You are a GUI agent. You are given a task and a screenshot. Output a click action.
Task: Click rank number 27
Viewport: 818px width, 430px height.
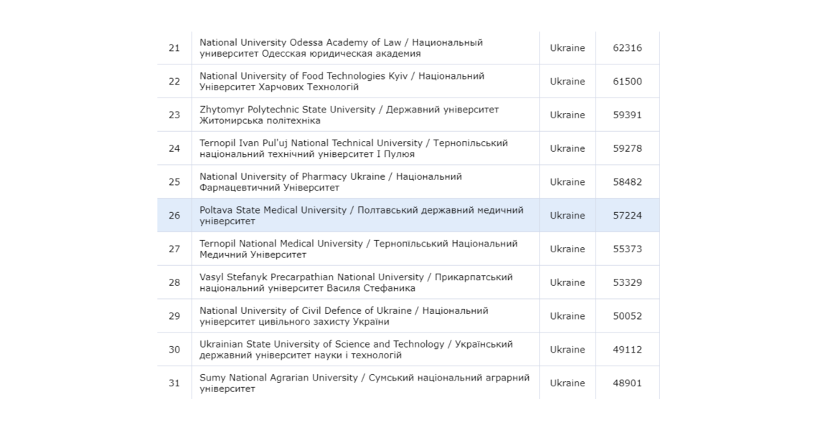pos(174,249)
